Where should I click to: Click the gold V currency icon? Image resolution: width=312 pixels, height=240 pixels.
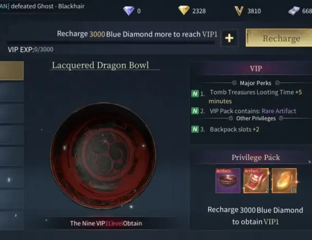239,11
